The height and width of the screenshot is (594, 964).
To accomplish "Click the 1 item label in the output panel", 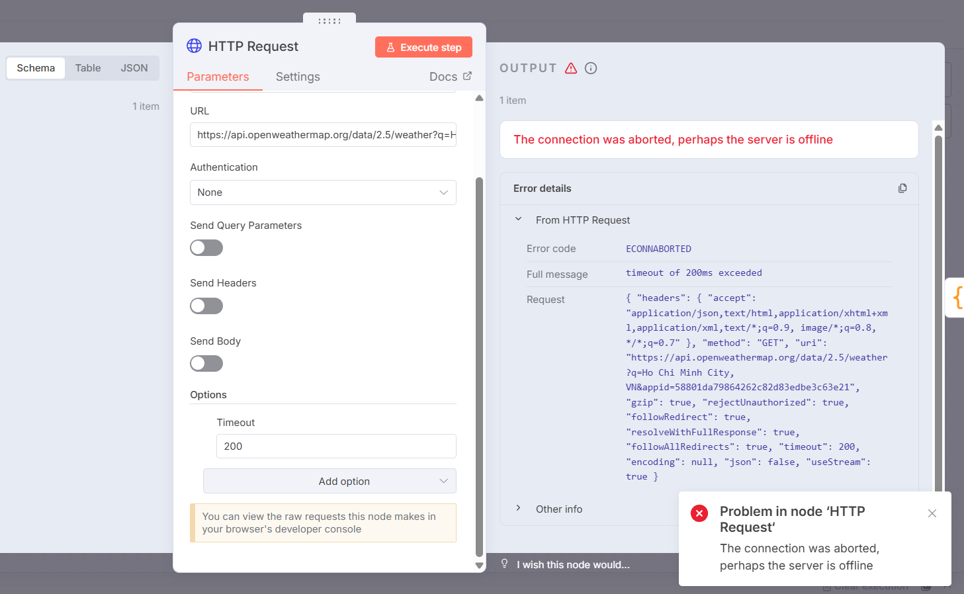I will click(x=513, y=101).
